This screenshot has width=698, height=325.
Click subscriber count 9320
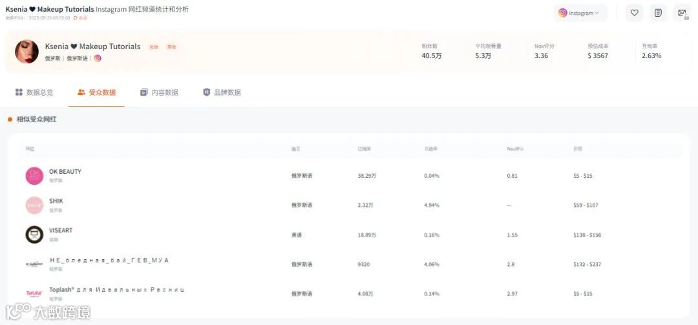(363, 264)
